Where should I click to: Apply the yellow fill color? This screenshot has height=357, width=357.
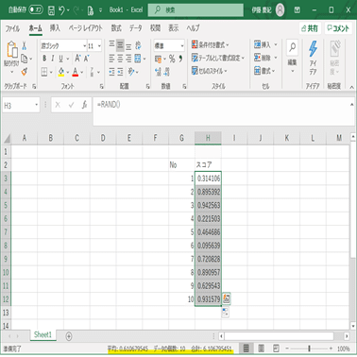pyautogui.click(x=61, y=73)
